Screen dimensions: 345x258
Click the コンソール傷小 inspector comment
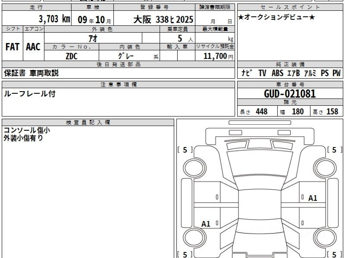(x=27, y=130)
